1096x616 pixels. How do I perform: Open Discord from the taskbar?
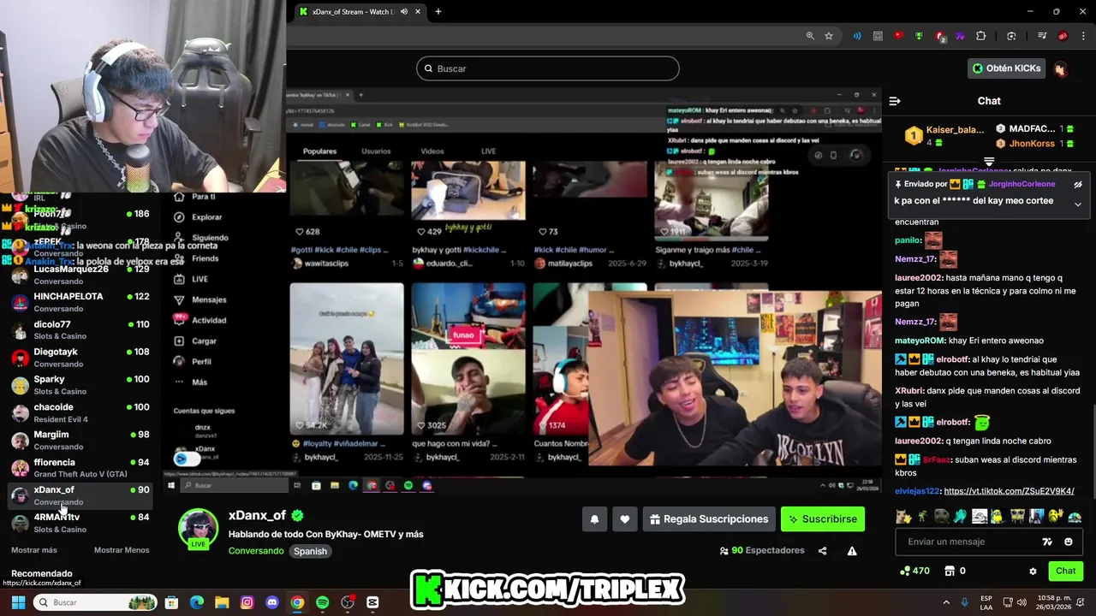(x=272, y=602)
